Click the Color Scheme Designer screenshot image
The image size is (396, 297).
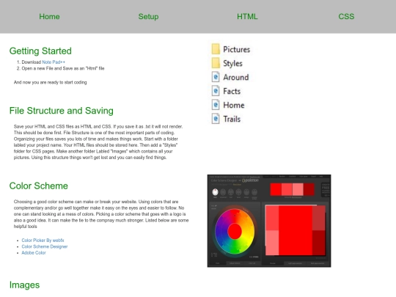[269, 221]
